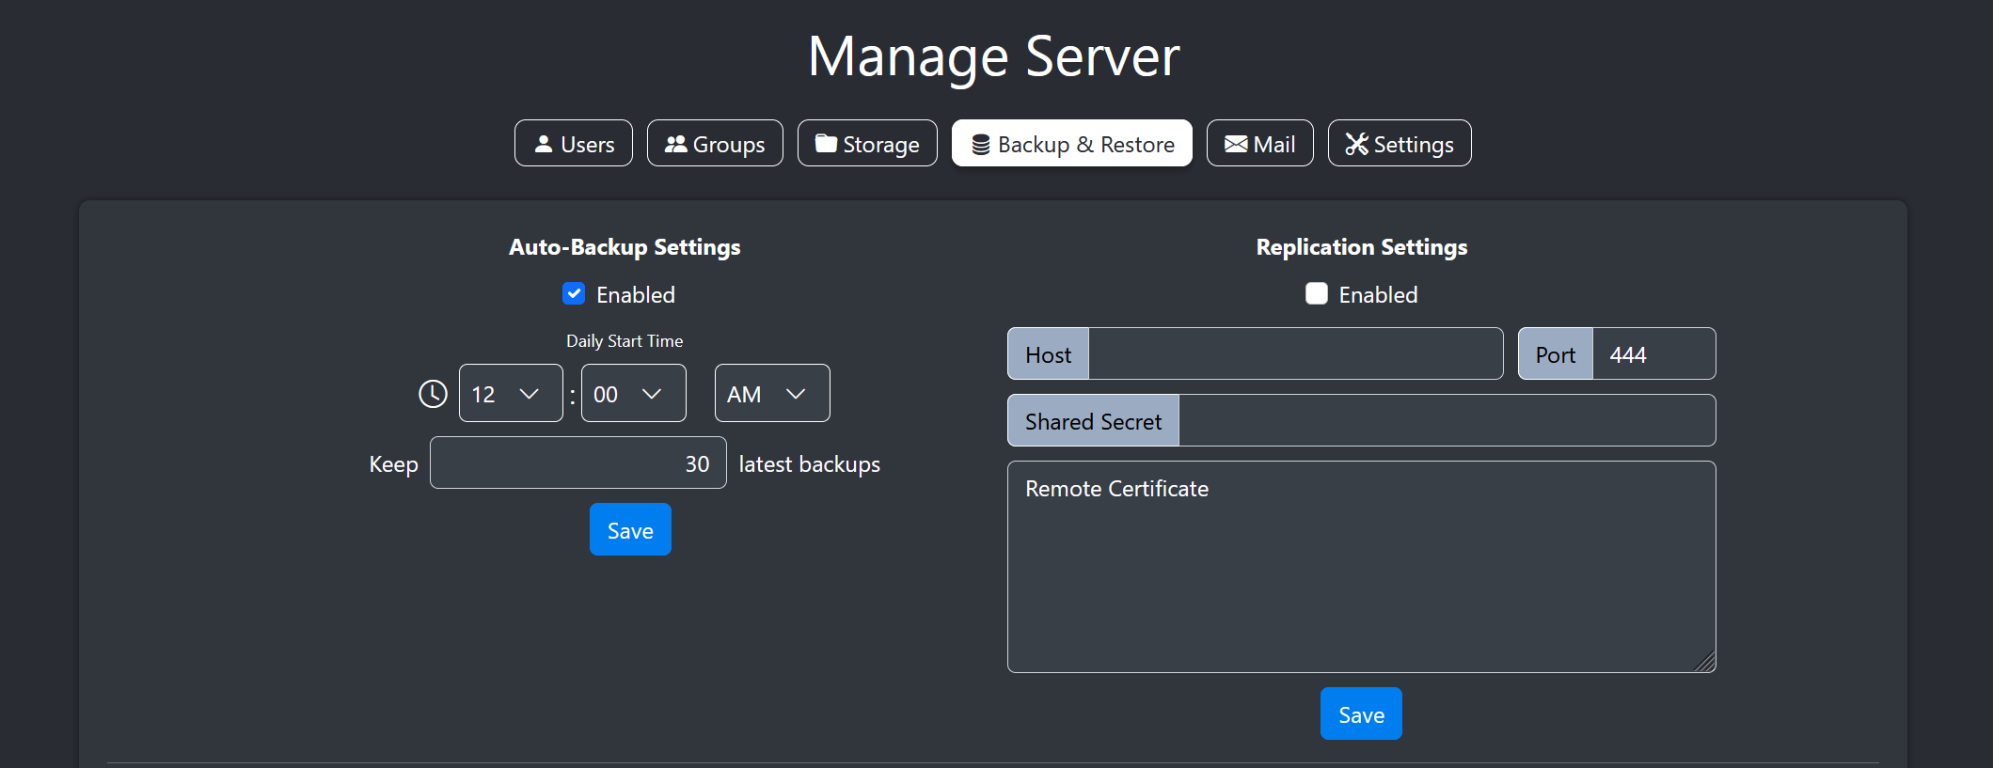The image size is (1993, 768).
Task: Open the minutes dropdown showing 00
Action: click(634, 393)
